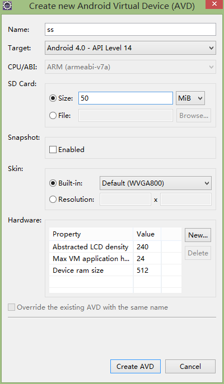Click the Create AVD button
This screenshot has width=224, height=384.
136,366
